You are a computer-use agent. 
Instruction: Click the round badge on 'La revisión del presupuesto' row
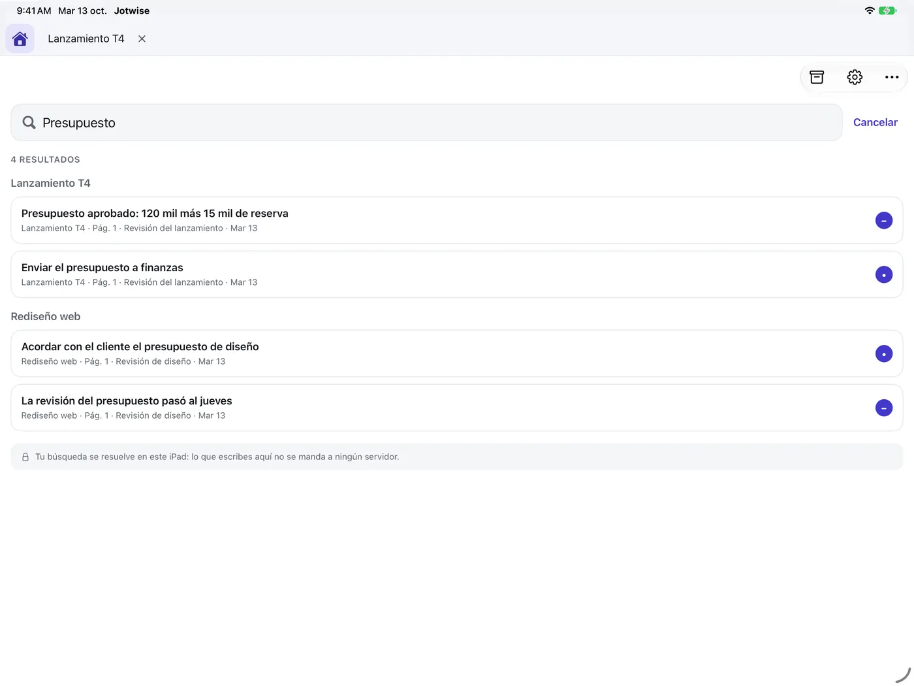click(x=883, y=408)
